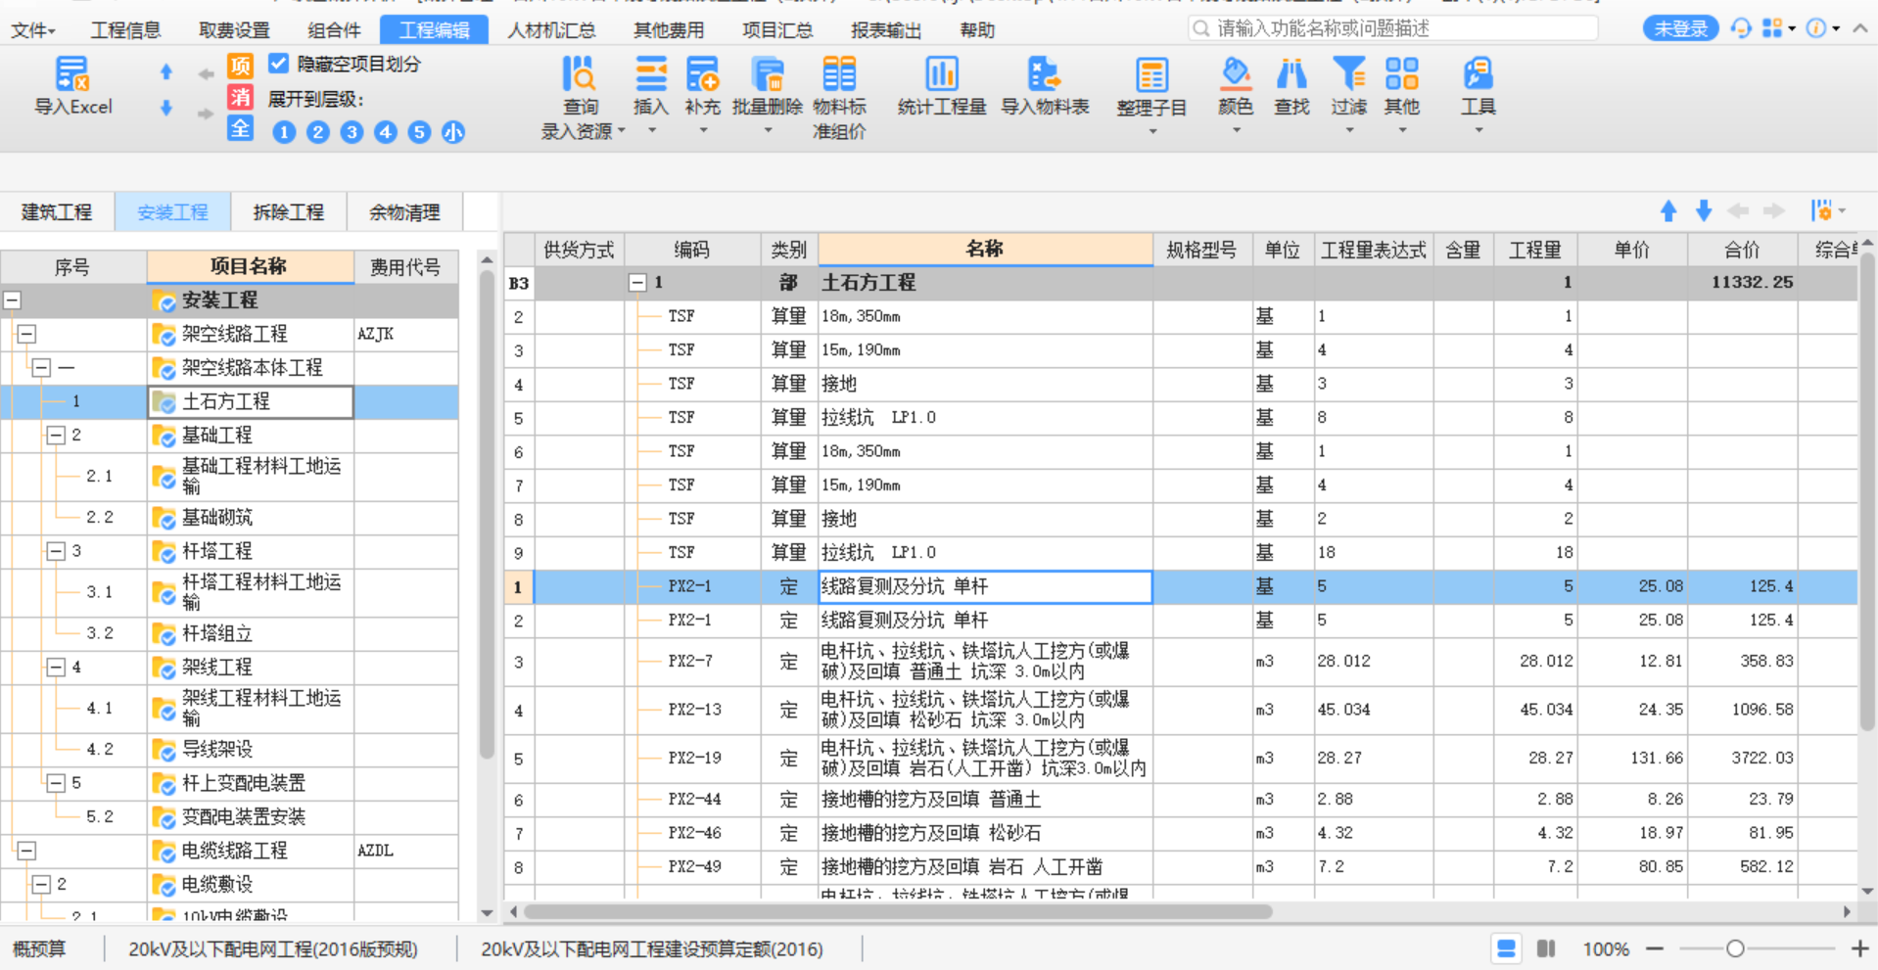
Task: Expand tree to level 5
Action: (x=419, y=132)
